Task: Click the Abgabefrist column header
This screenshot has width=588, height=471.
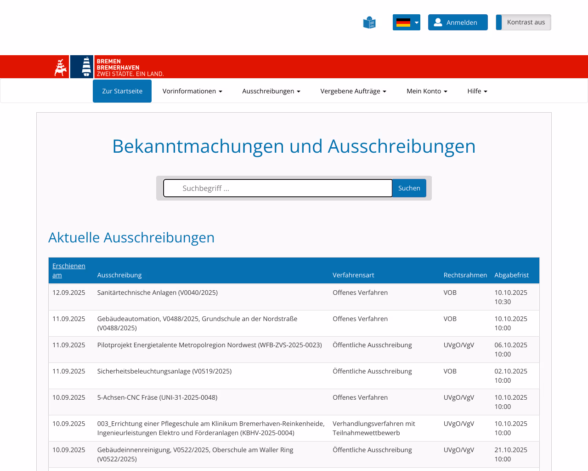Action: click(511, 275)
